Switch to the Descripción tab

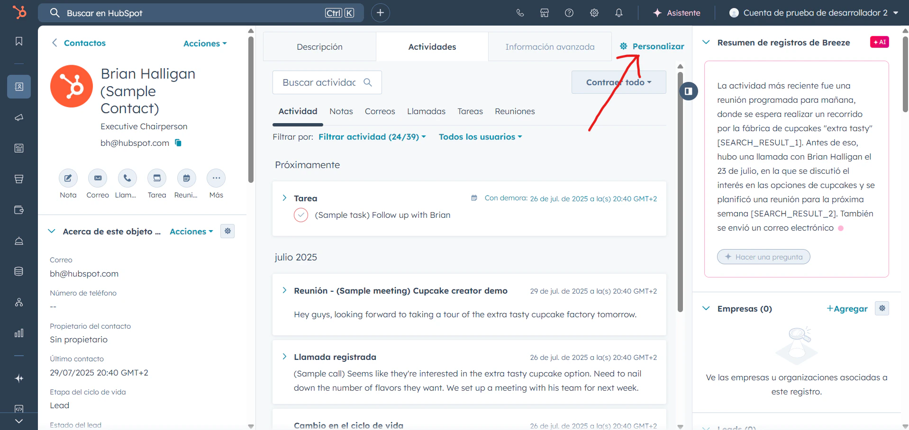(319, 46)
